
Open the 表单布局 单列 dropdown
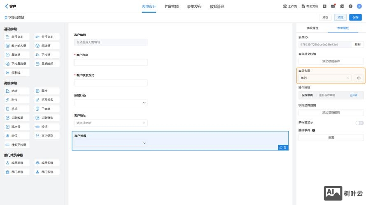[325, 78]
